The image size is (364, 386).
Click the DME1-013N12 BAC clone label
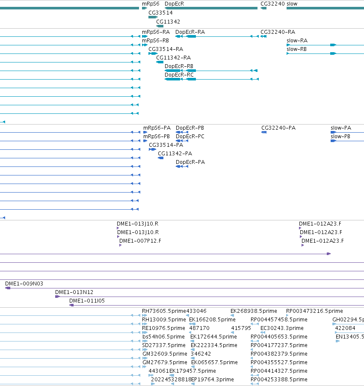[x=74, y=292]
